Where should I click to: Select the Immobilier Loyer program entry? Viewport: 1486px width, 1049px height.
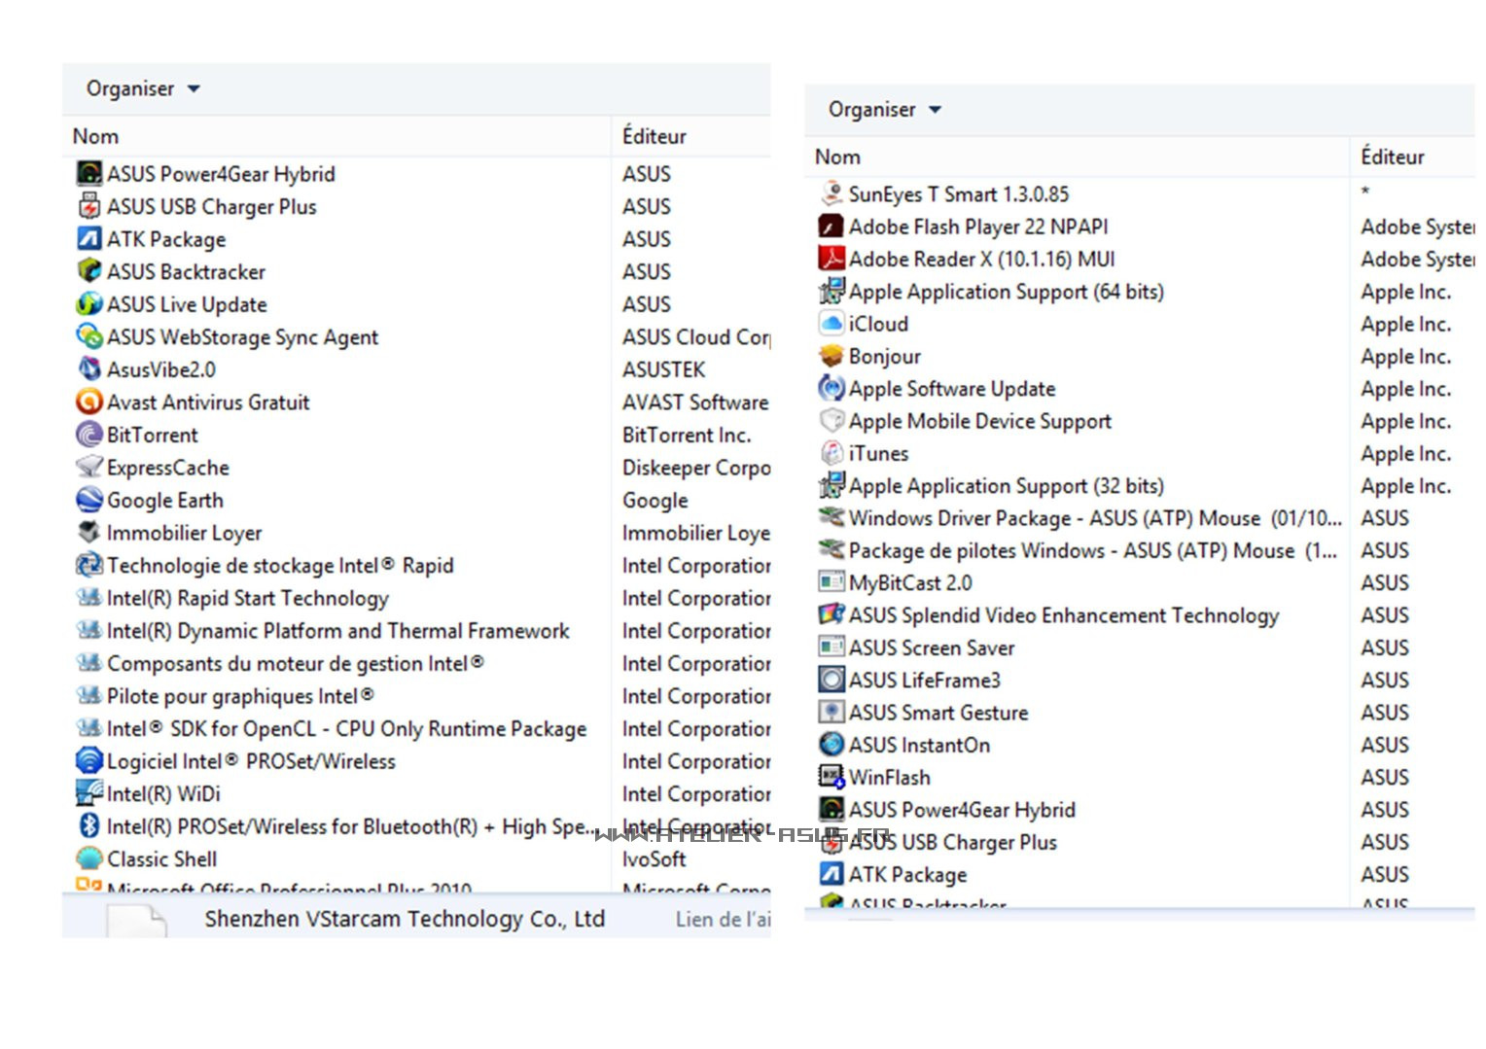184,533
